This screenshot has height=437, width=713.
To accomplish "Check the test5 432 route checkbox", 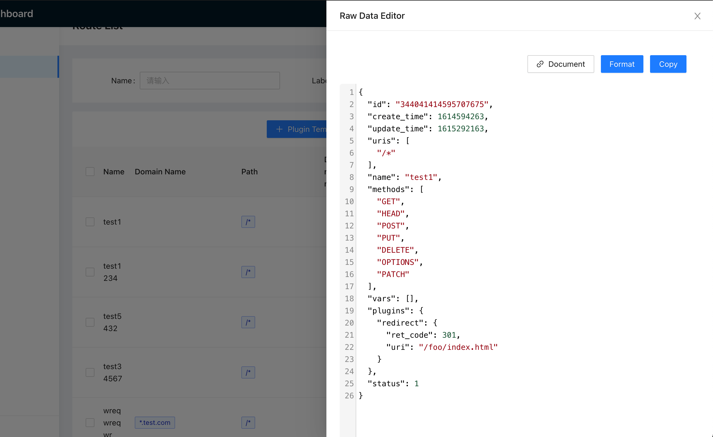I will pyautogui.click(x=90, y=322).
